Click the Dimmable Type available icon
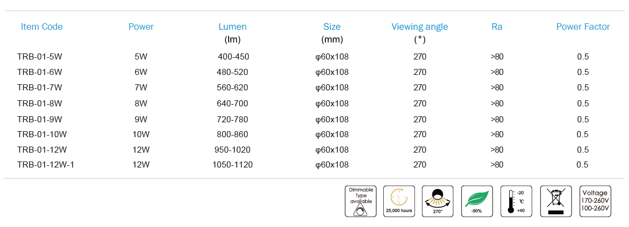Screen dimensions: 629x227 coord(361,201)
